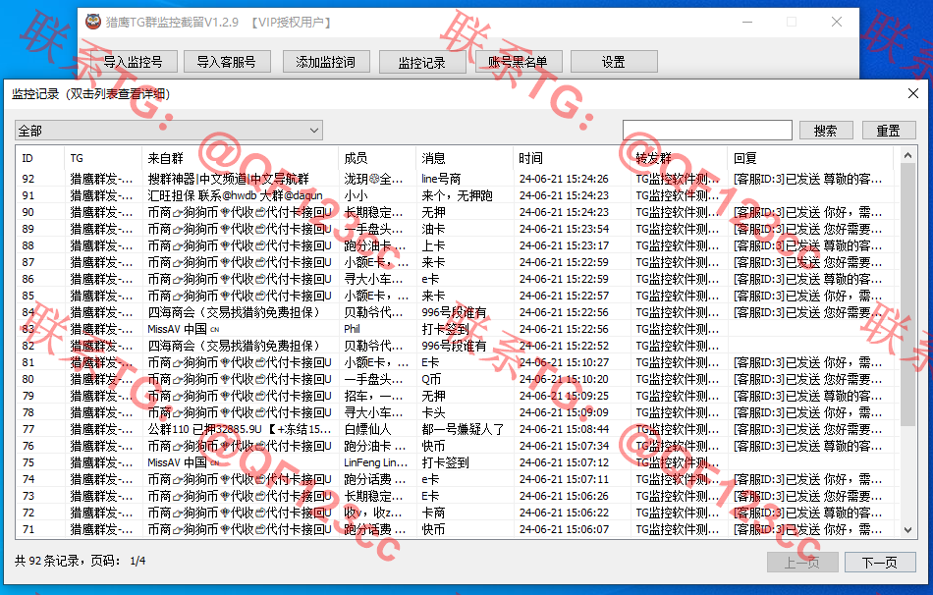Click timestamp '24-06-21 15:10:27'
Screen dimensions: 933x595
(564, 362)
